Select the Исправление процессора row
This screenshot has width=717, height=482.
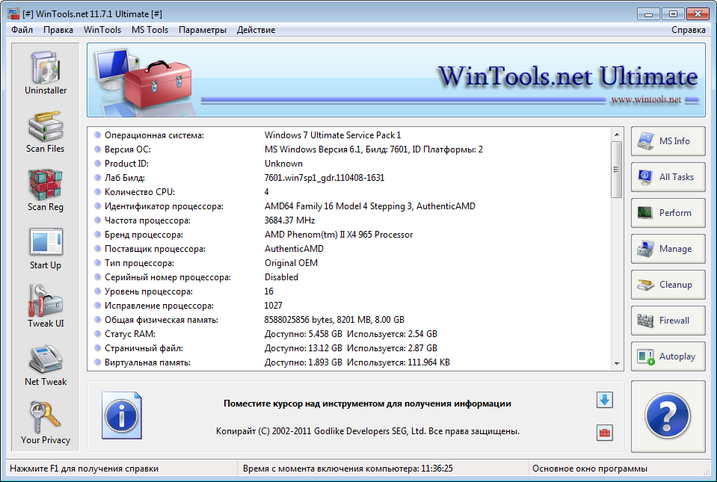click(350, 305)
